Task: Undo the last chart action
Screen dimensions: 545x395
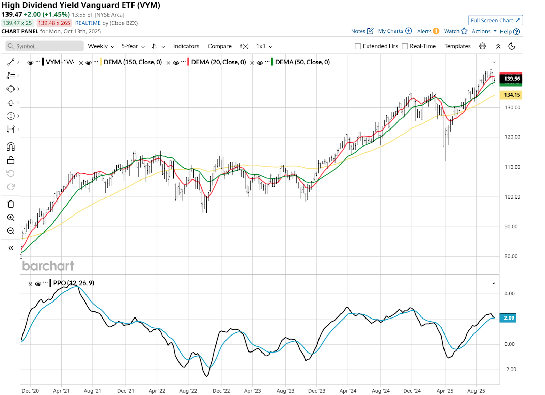Action: click(x=11, y=173)
